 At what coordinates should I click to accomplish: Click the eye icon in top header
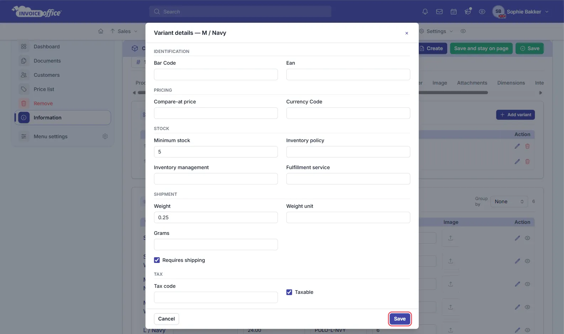tap(482, 12)
